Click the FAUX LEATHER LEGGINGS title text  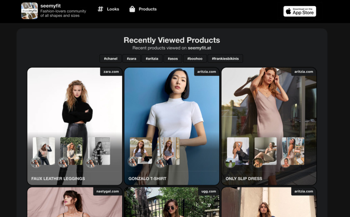tap(58, 179)
